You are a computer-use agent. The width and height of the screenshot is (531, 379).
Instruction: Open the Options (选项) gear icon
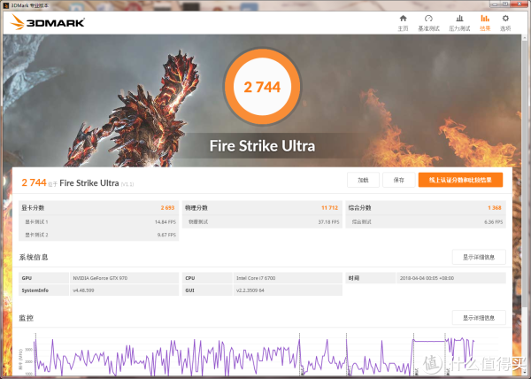coord(505,19)
